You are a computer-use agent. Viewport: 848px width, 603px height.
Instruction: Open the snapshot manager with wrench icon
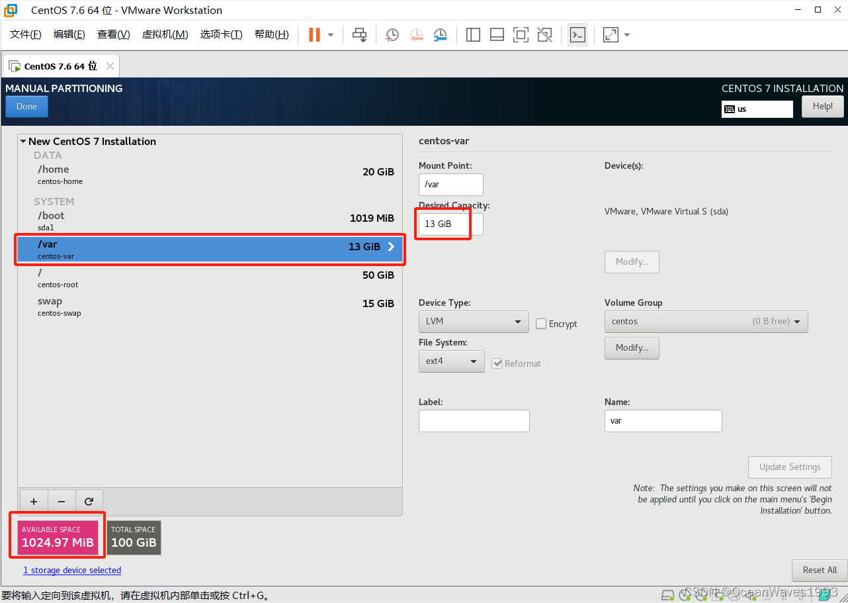pyautogui.click(x=440, y=35)
